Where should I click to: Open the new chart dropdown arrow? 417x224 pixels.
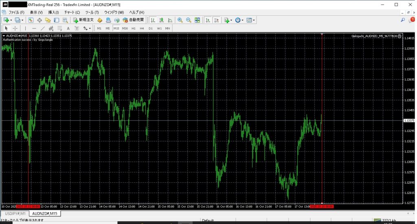coord(11,20)
